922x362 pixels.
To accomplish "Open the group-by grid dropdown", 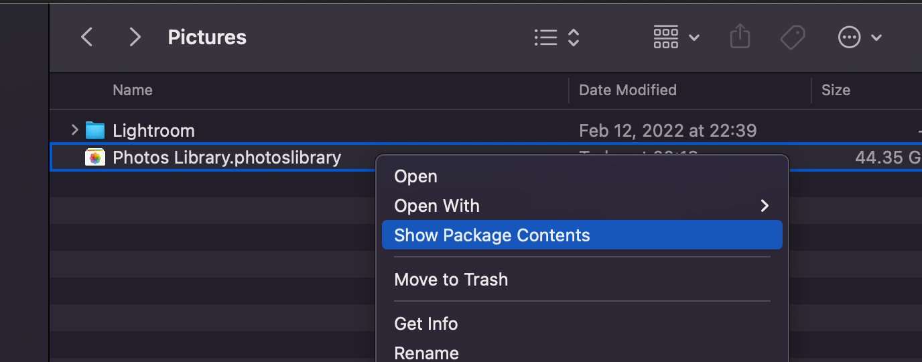I will (x=677, y=37).
